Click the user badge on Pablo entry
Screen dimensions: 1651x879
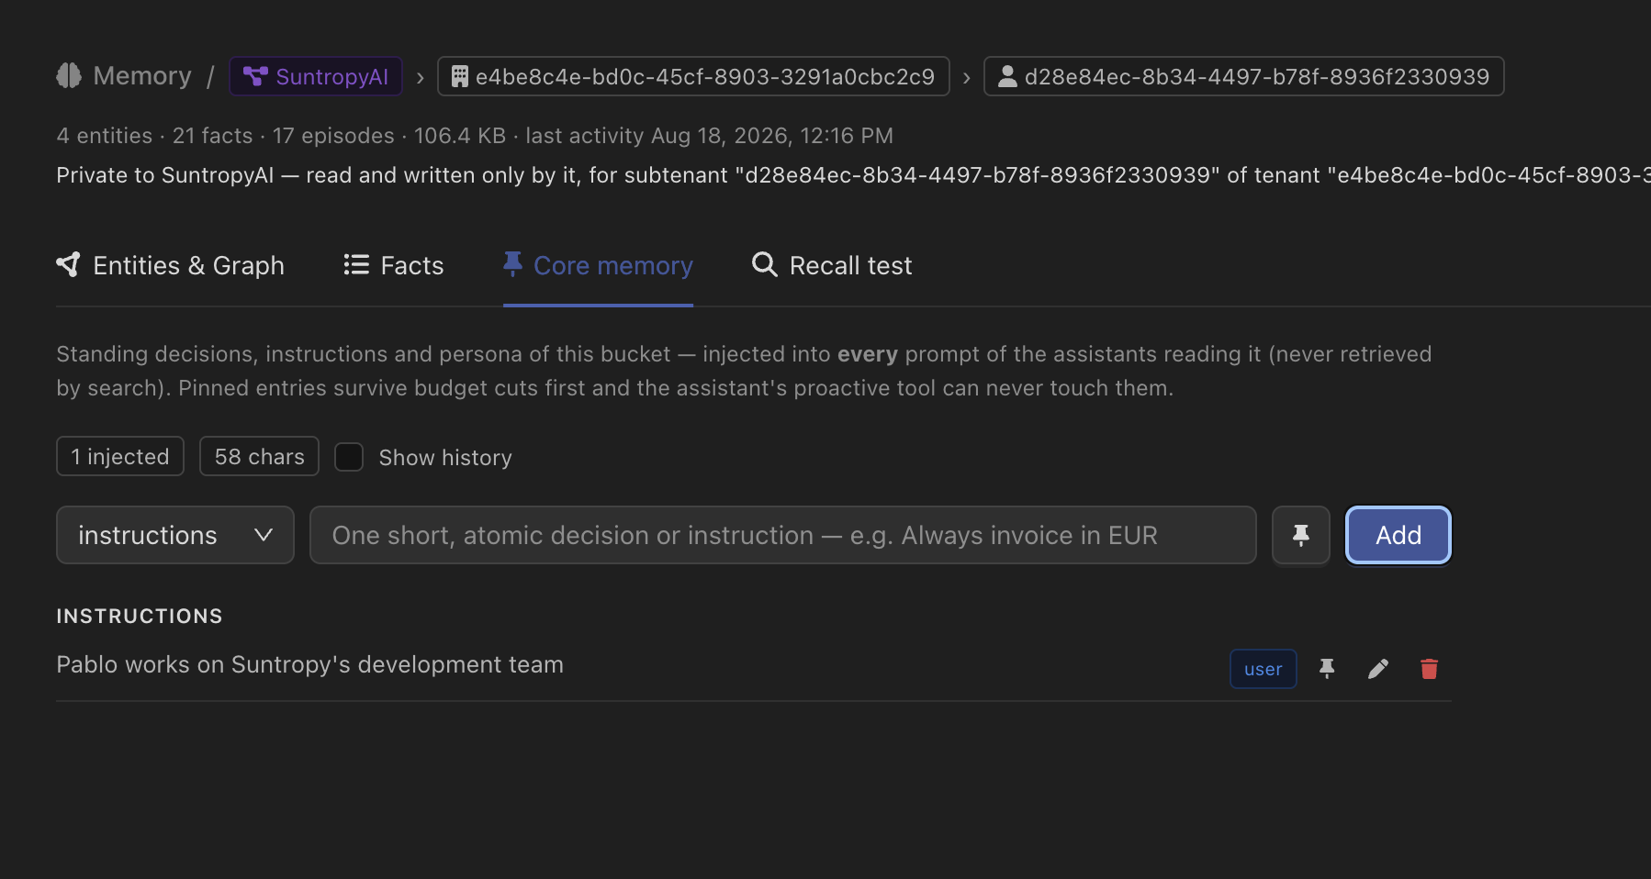click(1263, 669)
